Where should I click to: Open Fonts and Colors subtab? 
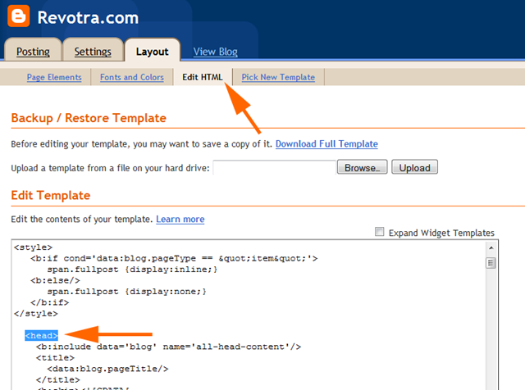[132, 77]
